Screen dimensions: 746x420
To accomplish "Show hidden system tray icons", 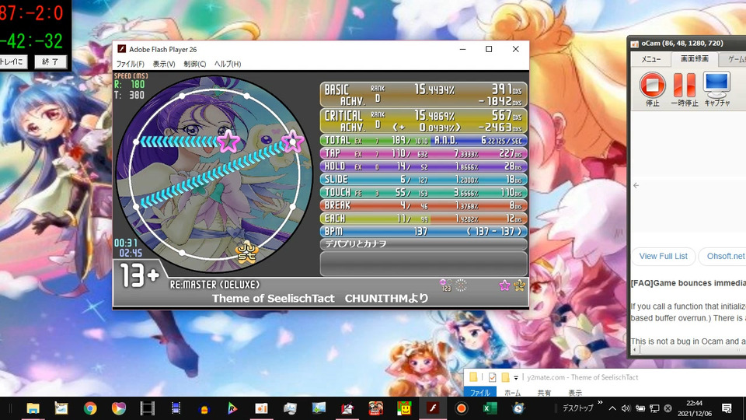I will (x=612, y=408).
